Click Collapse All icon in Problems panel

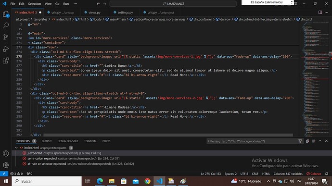pos(307,141)
